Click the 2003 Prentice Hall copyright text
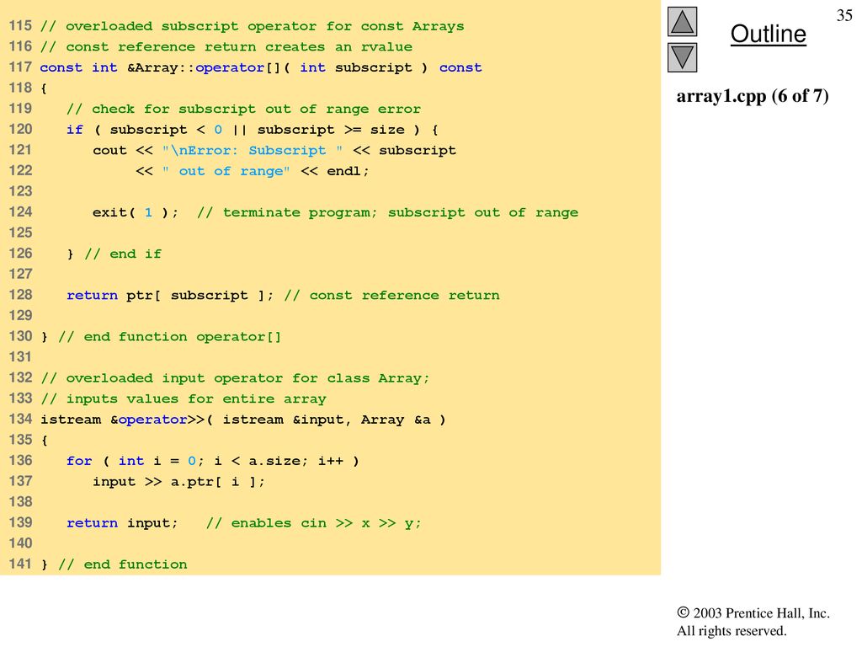 pyautogui.click(x=753, y=613)
